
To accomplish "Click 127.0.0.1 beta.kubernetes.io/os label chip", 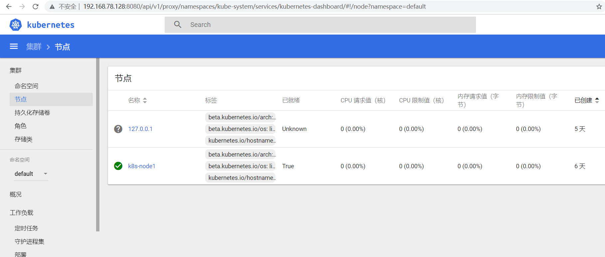I will pyautogui.click(x=240, y=129).
